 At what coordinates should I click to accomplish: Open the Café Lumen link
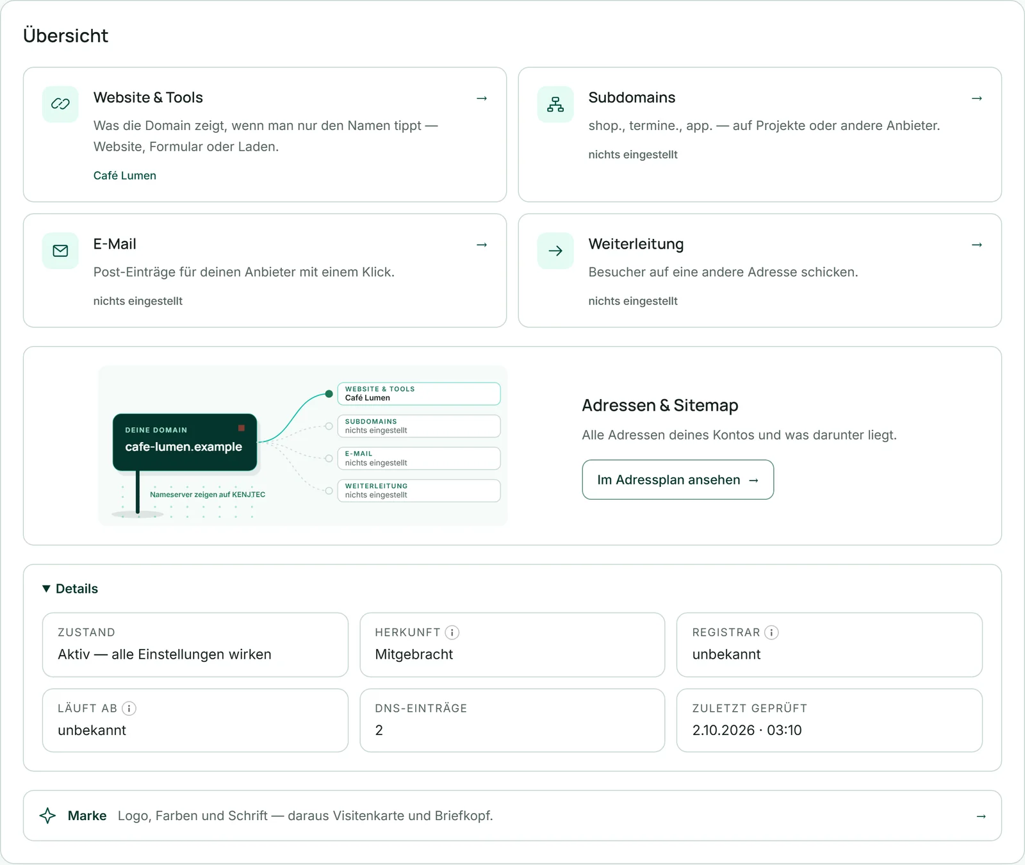[125, 176]
